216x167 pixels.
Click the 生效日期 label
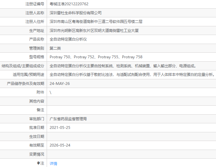pos(37,137)
